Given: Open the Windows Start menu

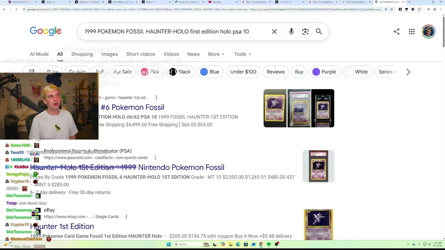Looking at the screenshot, I should click(x=169, y=244).
